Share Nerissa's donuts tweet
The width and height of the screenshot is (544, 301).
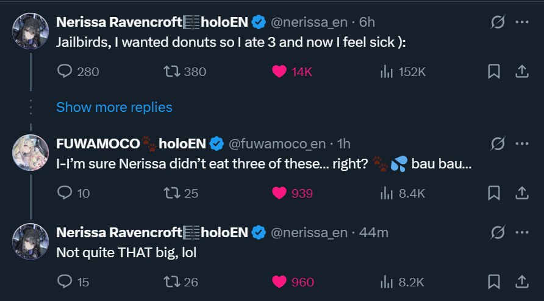[x=522, y=72]
